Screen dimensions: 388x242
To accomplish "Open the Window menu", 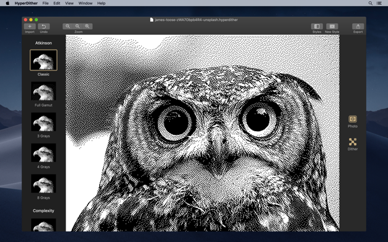I will (x=86, y=3).
